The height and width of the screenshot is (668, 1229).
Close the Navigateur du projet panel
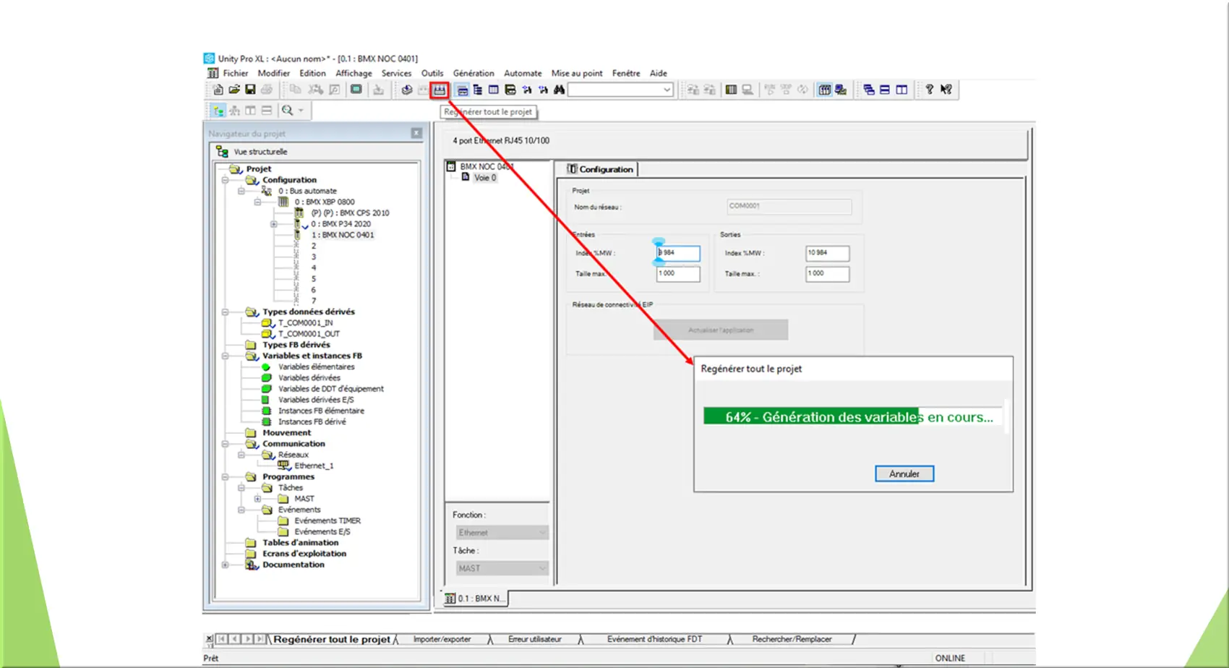click(416, 133)
